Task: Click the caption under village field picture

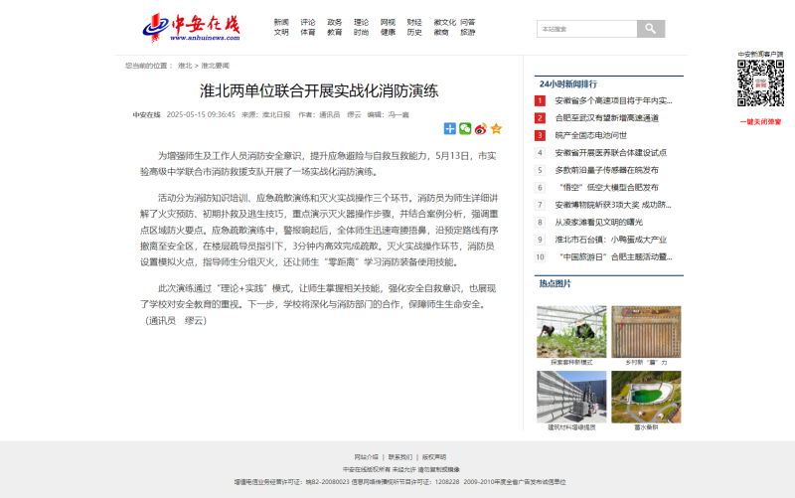Action: (x=646, y=363)
